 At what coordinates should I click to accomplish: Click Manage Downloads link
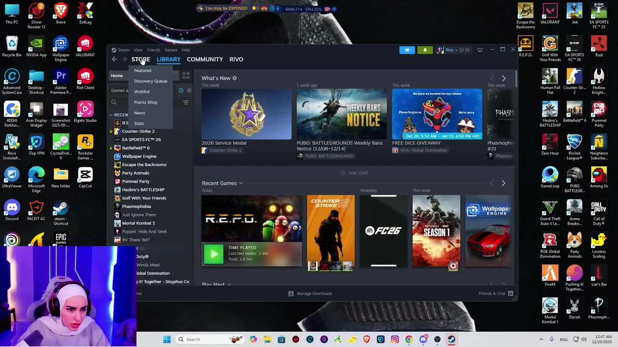pyautogui.click(x=314, y=294)
